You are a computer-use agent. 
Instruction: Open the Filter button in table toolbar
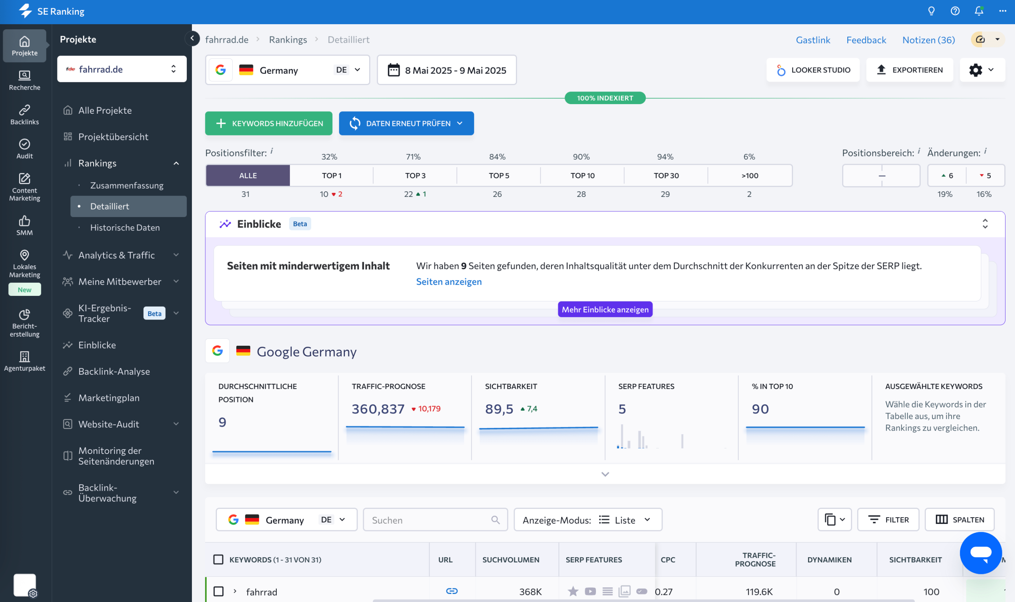point(888,519)
